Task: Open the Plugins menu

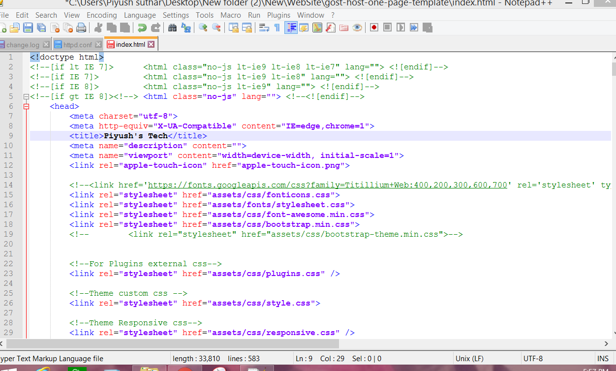Action: (278, 15)
